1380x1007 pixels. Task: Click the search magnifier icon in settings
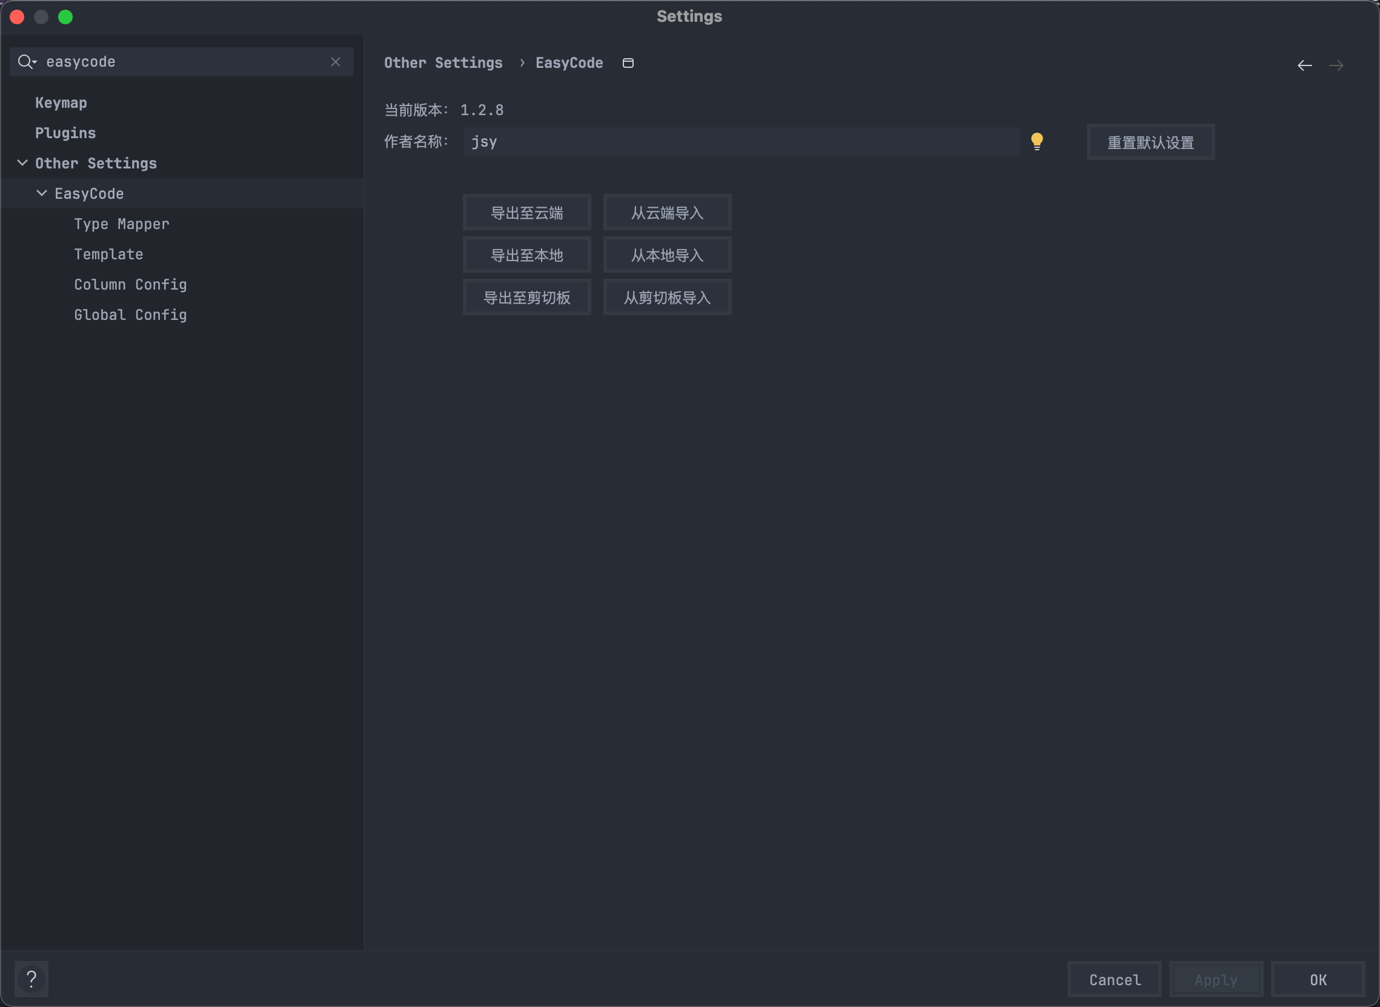tap(27, 62)
